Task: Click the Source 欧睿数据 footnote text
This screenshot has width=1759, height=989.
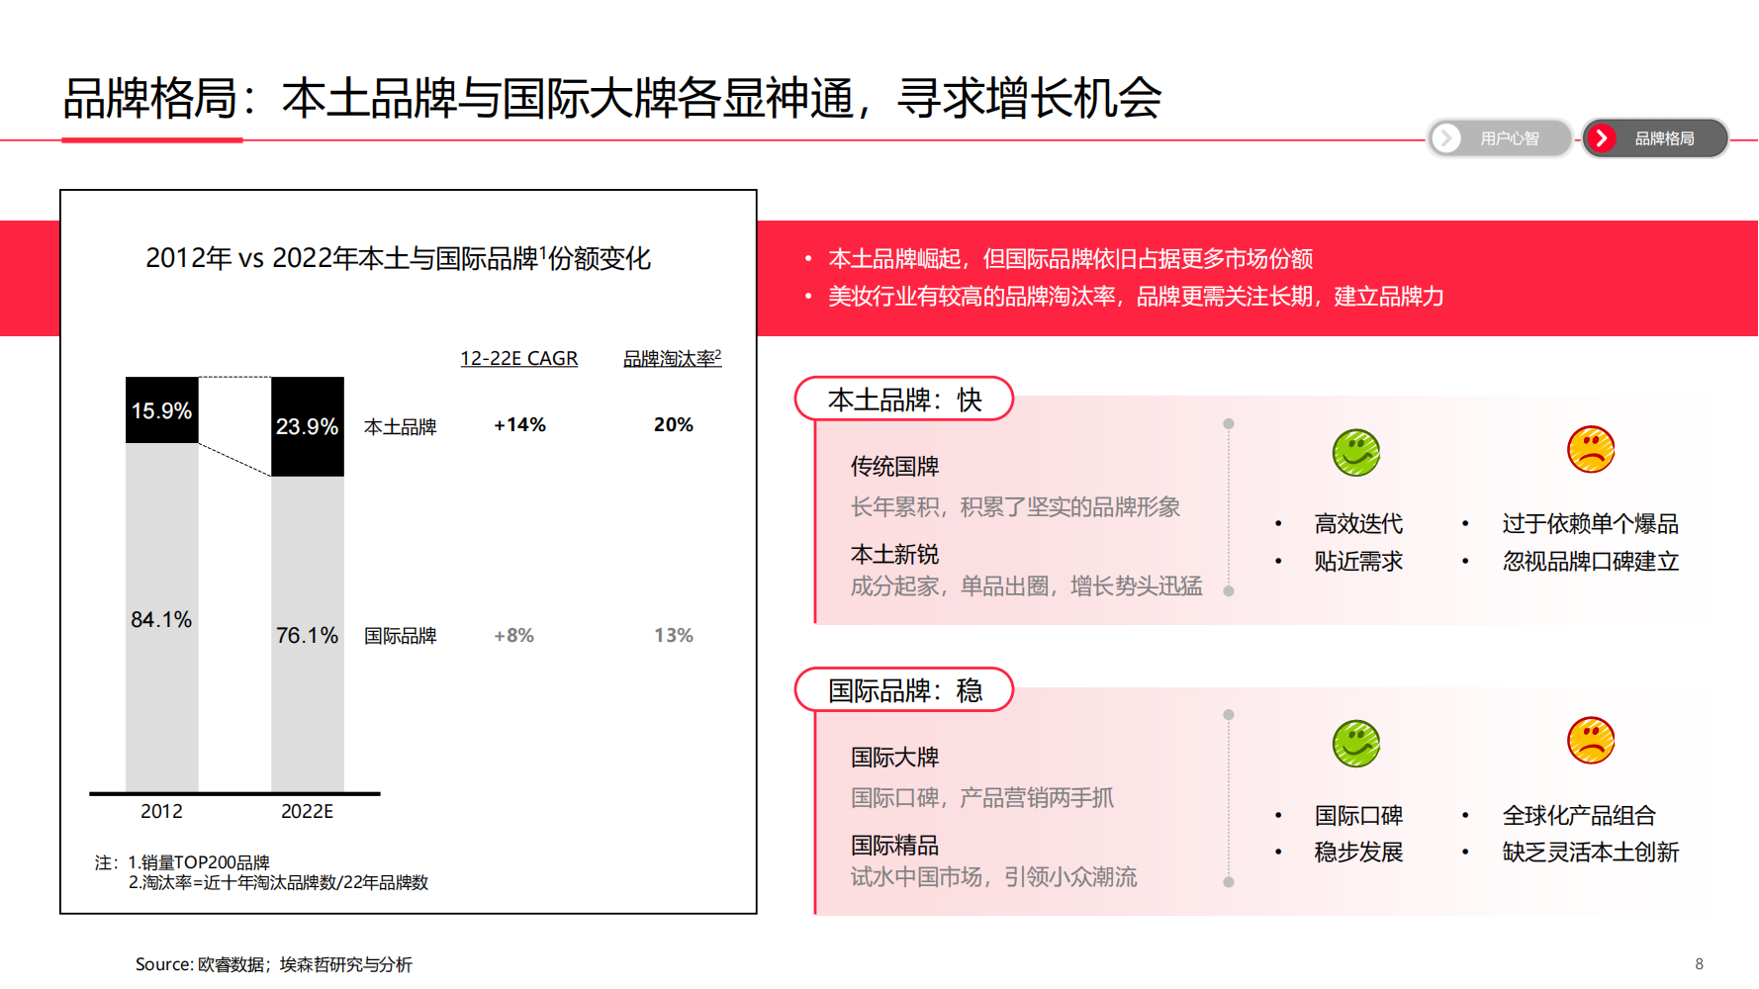Action: pyautogui.click(x=274, y=964)
